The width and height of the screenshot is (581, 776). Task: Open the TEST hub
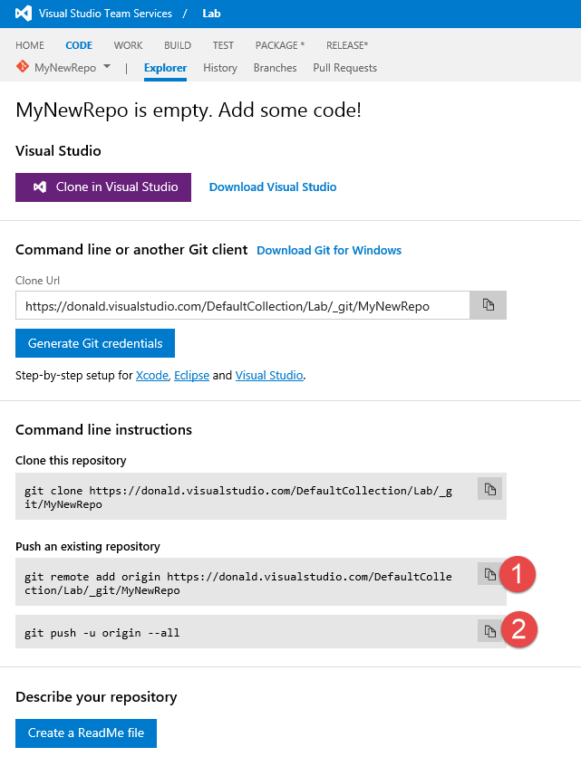(x=223, y=45)
